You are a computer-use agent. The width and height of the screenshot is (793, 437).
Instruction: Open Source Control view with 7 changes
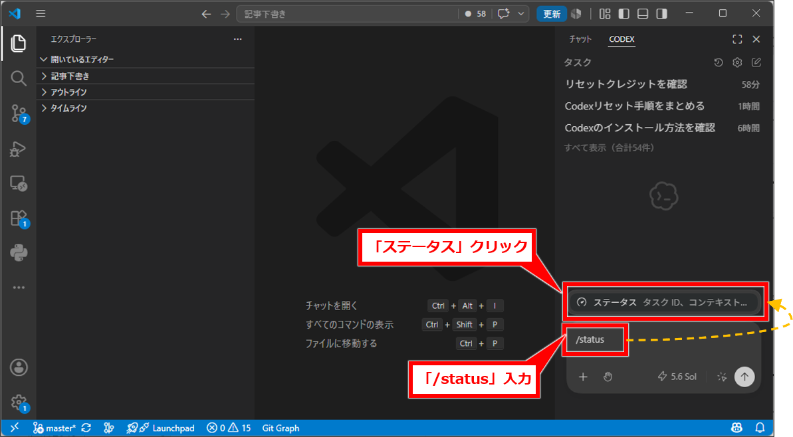coord(19,114)
